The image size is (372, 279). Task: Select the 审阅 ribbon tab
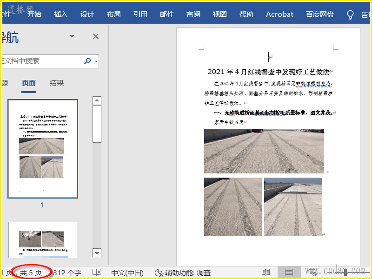193,14
